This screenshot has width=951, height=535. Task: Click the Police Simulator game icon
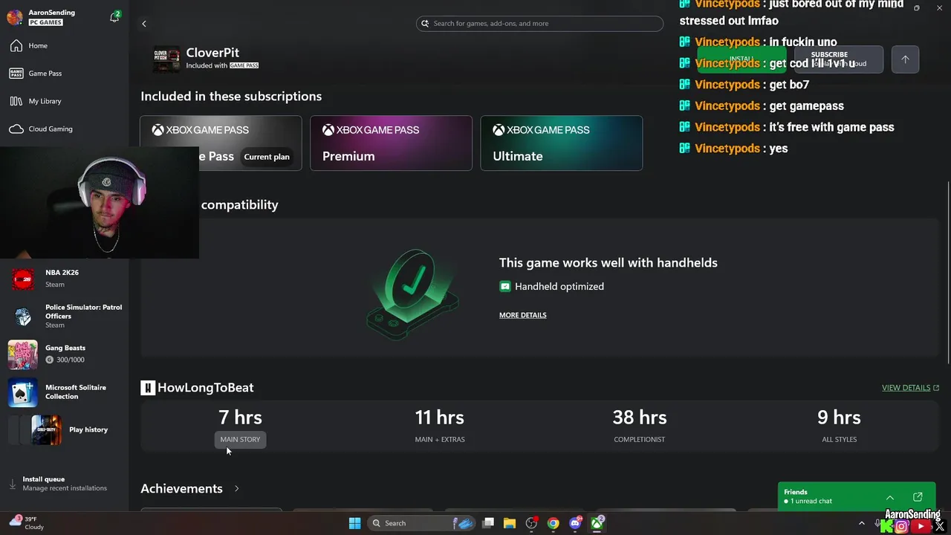[23, 317]
